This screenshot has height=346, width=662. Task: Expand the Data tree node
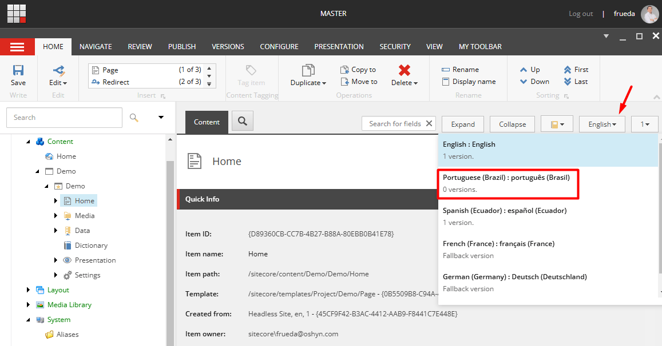pos(56,231)
